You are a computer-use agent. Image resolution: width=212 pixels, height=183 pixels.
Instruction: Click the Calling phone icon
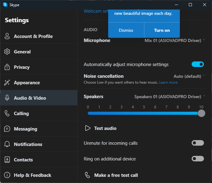7,113
